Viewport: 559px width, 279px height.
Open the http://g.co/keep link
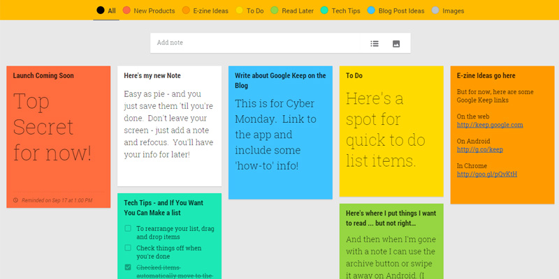[x=480, y=149]
